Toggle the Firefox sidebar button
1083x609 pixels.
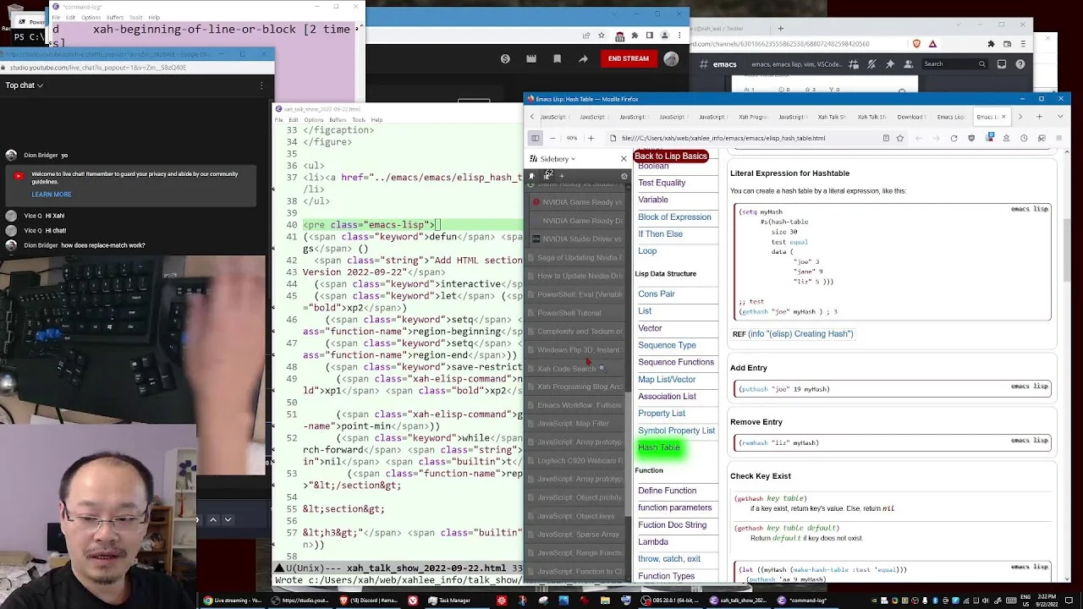[x=535, y=138]
